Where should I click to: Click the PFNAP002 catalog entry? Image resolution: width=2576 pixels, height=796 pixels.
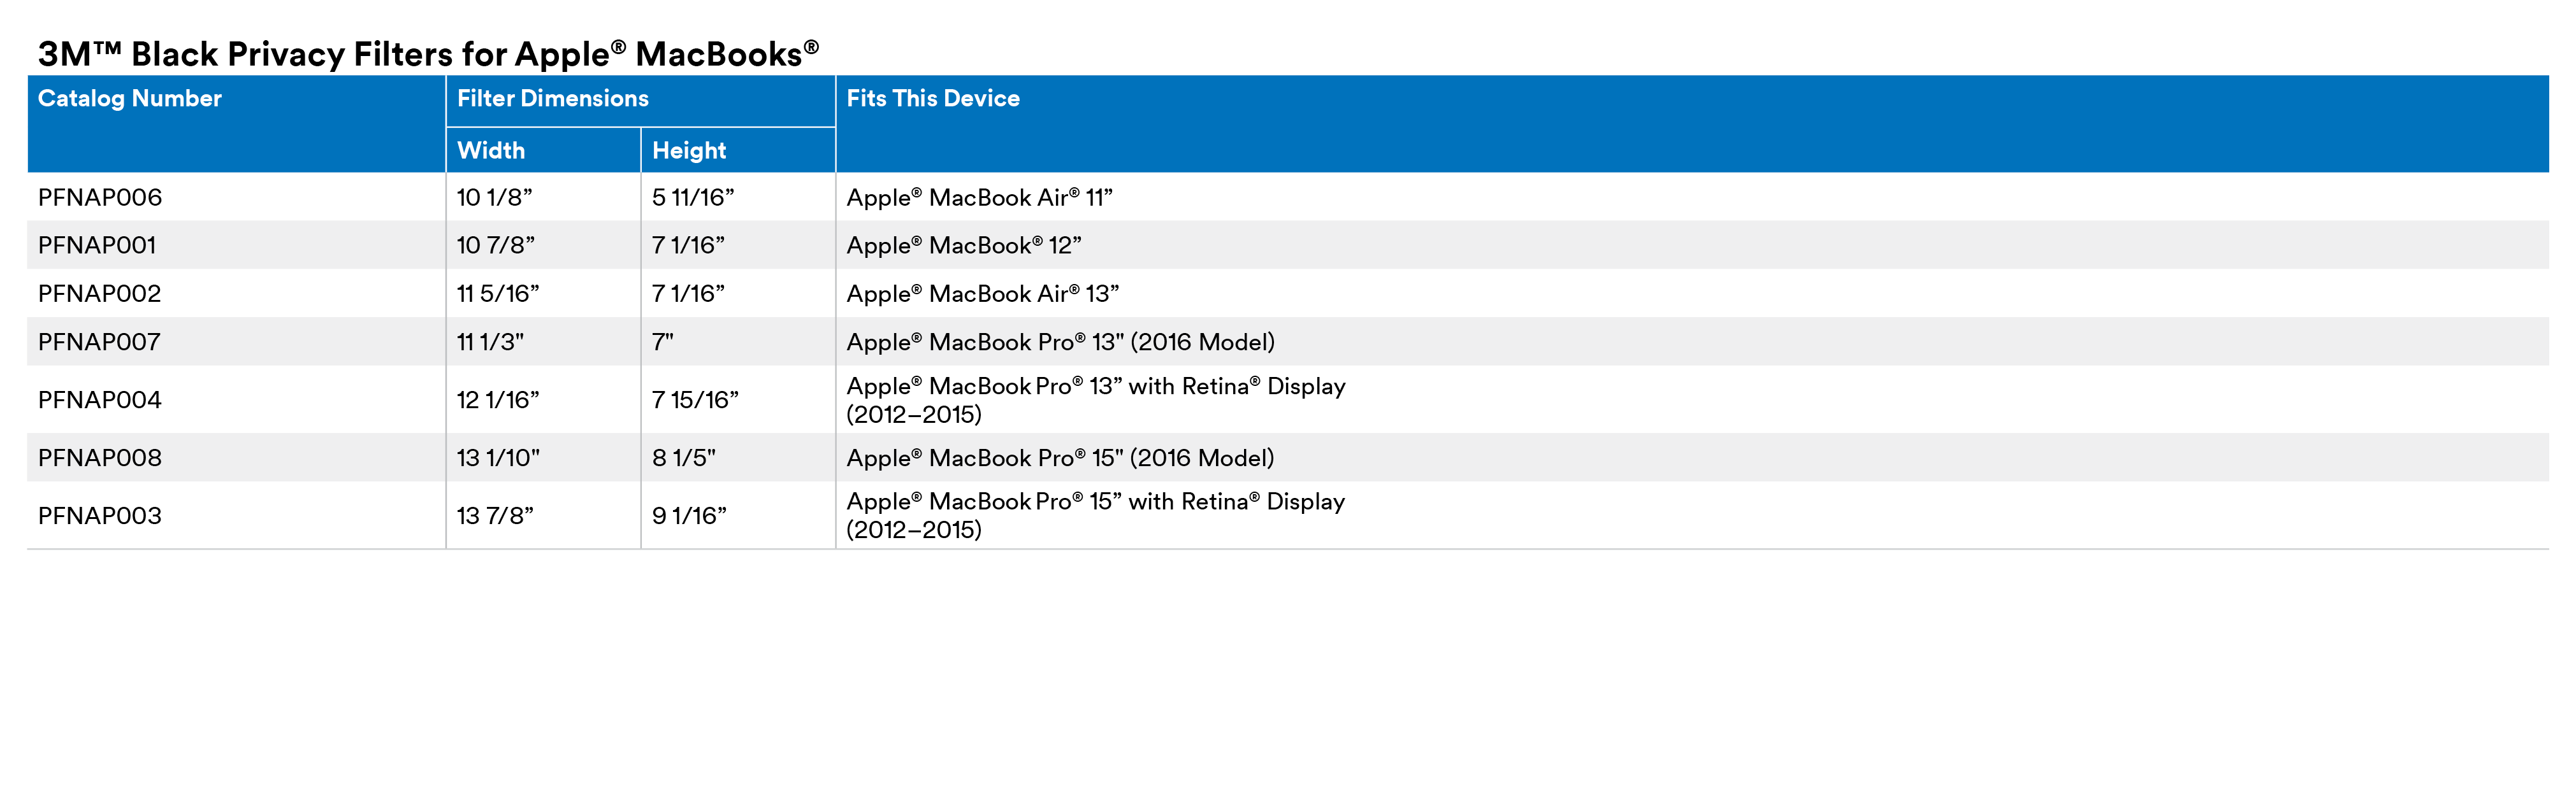[99, 294]
